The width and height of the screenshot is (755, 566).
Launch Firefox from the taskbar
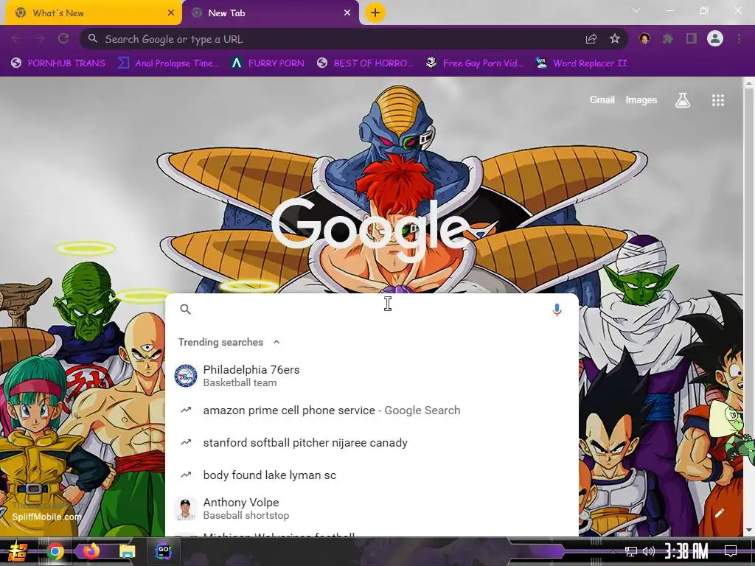[91, 551]
